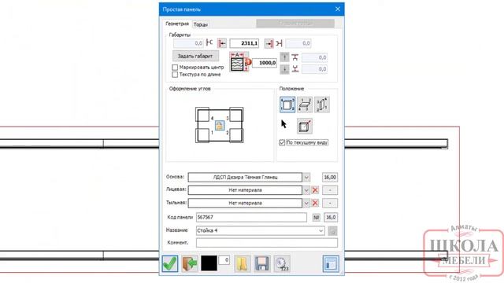
Task: Select the horizontal plane position icon
Action: click(x=305, y=105)
